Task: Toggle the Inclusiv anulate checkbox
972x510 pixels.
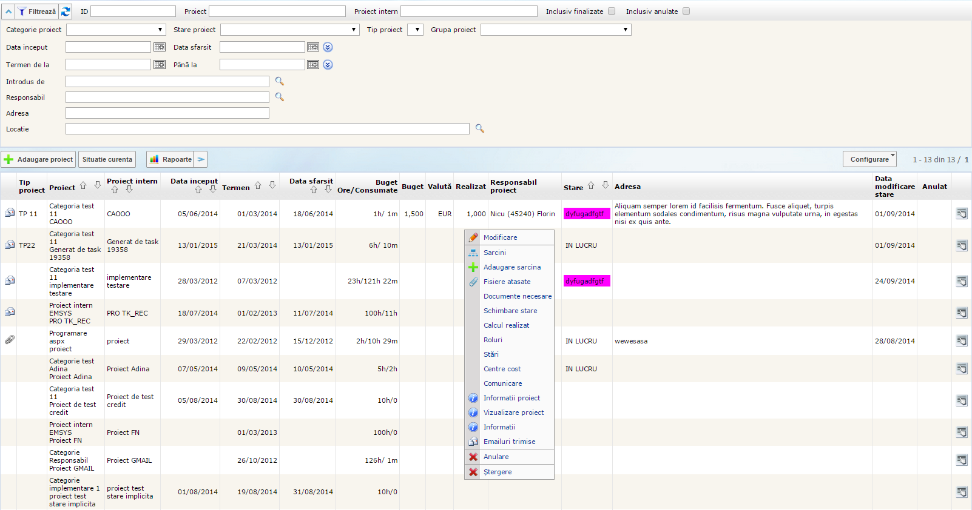Action: click(686, 12)
